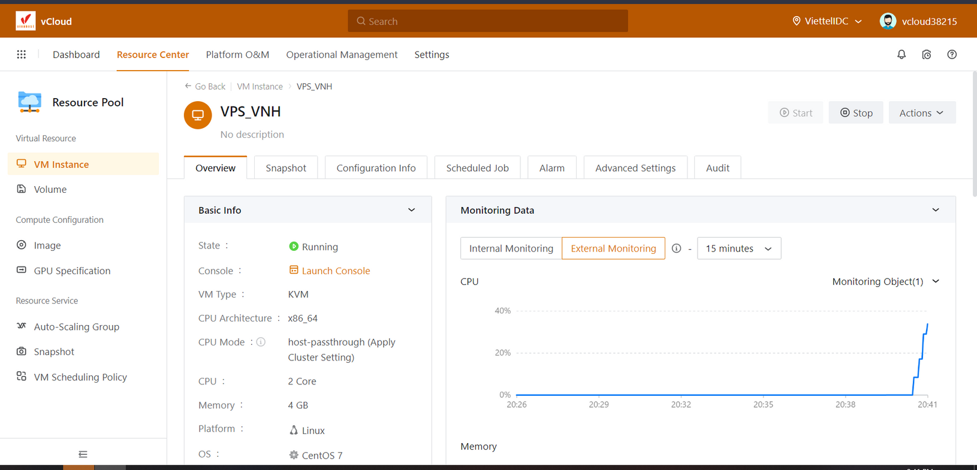Viewport: 977px width, 470px height.
Task: Open the vcloud38215 account menu
Action: (x=918, y=21)
